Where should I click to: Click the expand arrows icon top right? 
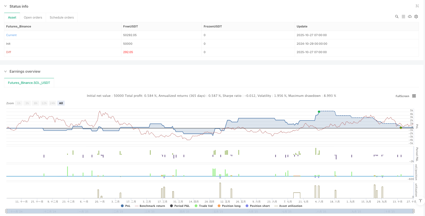[417, 6]
